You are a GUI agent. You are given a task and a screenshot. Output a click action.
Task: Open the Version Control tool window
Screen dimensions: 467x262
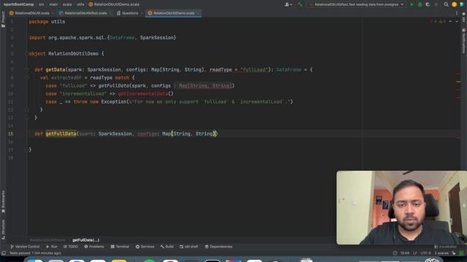point(25,247)
